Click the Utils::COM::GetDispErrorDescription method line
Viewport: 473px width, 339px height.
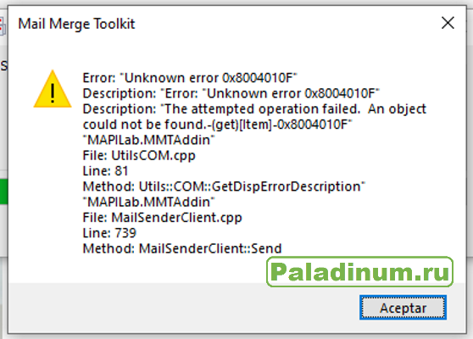pyautogui.click(x=224, y=186)
